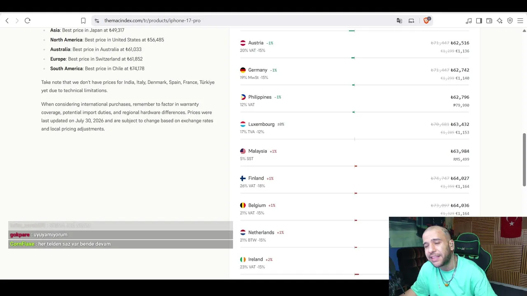Reload the current page
The image size is (527, 296).
(x=28, y=21)
